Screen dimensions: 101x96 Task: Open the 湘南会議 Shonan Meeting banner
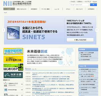pos(13,75)
